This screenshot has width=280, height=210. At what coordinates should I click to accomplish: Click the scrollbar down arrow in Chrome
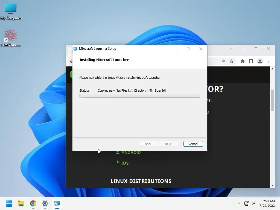point(272,185)
